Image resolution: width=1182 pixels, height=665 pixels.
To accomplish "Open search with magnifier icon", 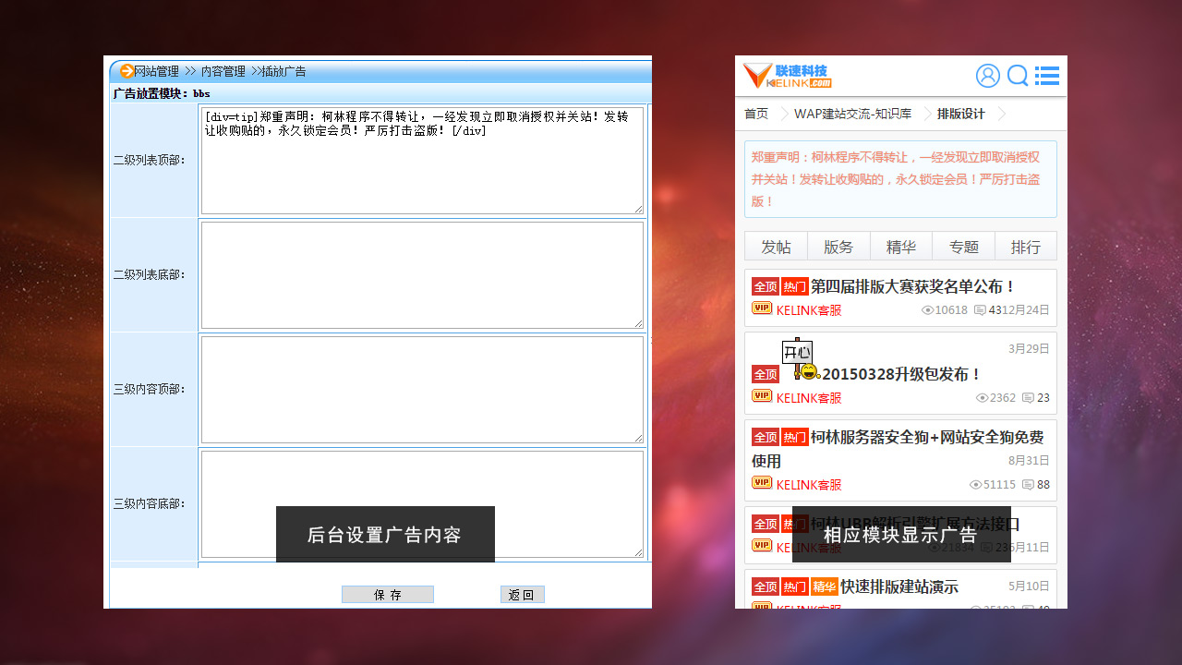I will point(1018,76).
